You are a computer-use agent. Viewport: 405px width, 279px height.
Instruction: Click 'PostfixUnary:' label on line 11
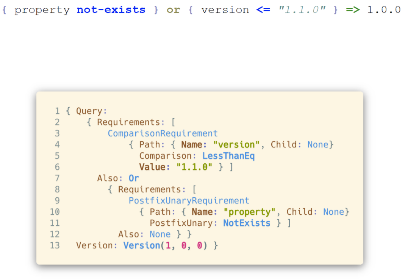pyautogui.click(x=184, y=223)
